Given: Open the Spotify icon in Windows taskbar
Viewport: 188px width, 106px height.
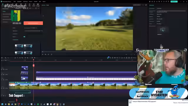Looking at the screenshot, I should tap(38, 104).
